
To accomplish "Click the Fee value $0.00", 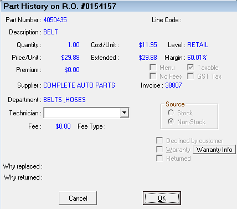I will pos(63,126).
